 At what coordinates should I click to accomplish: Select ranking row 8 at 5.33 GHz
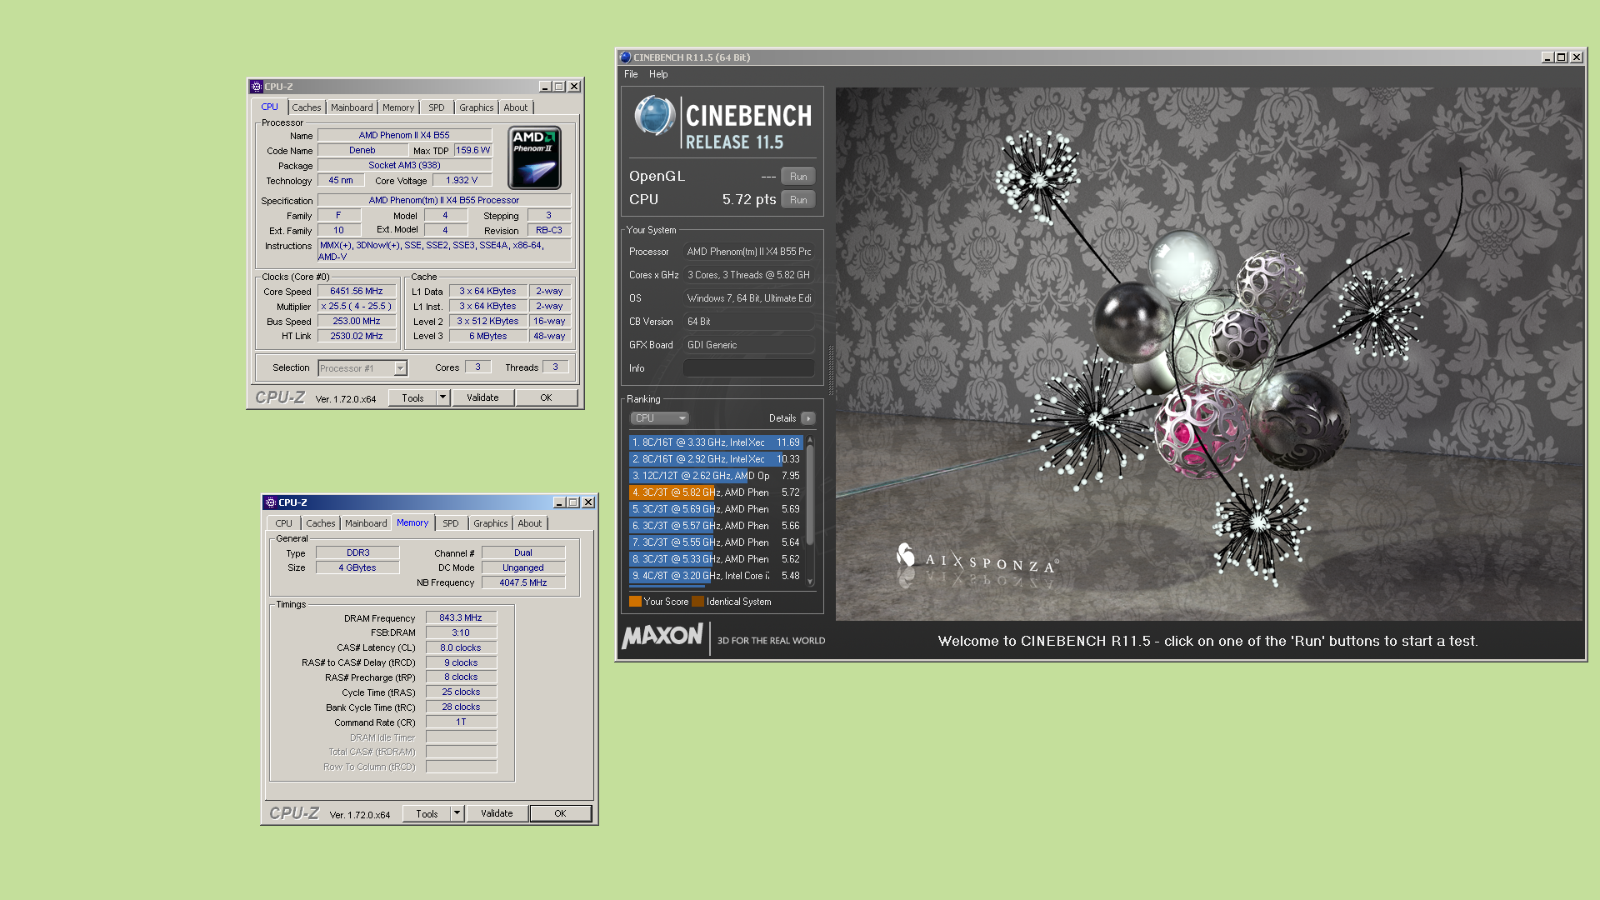coord(716,559)
